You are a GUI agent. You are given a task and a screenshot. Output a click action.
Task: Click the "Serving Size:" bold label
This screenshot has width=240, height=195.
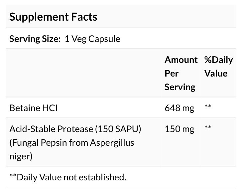[35, 39]
